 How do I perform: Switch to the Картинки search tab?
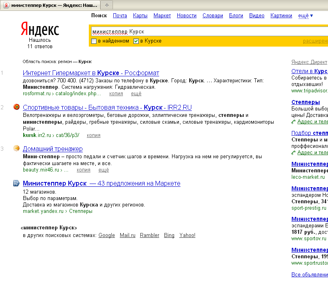coord(281,16)
